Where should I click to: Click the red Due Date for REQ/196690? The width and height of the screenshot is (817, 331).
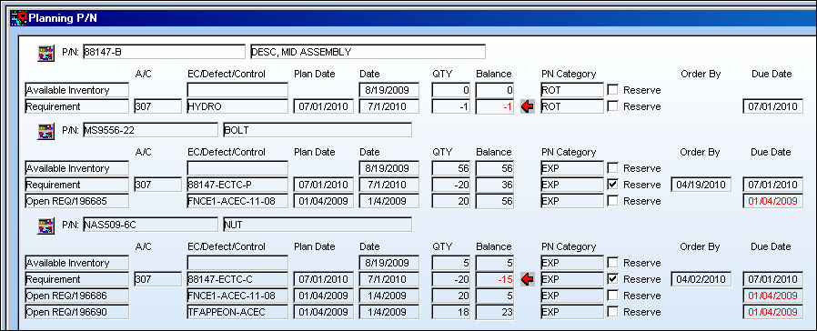(x=772, y=312)
